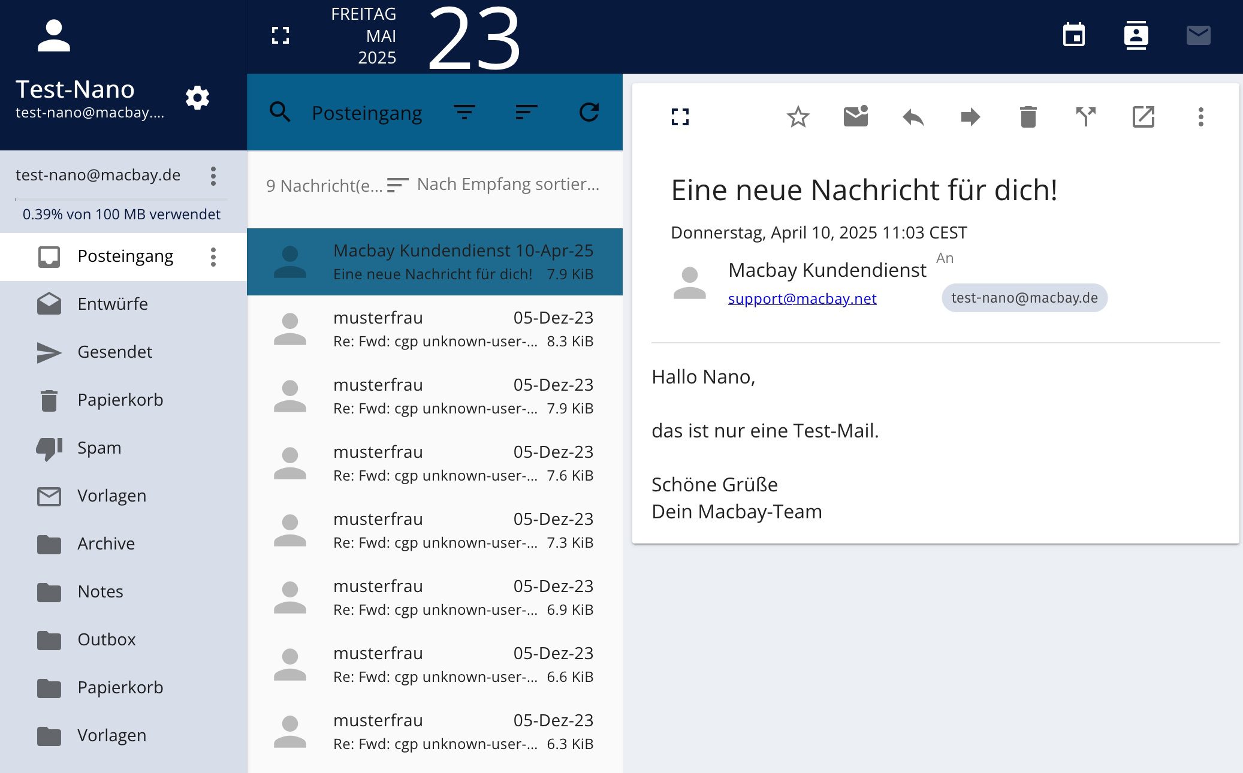Open the Entwürfe folder
Screen dimensions: 1243x773
pos(123,304)
